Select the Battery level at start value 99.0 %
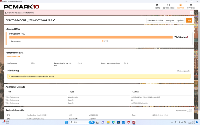Screen dimensions: 200x125 (80, 63)
